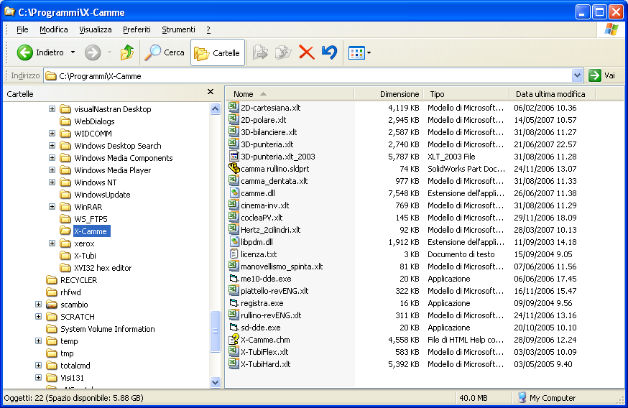This screenshot has height=408, width=628.
Task: Sort by the Tipo column header
Action: [466, 94]
